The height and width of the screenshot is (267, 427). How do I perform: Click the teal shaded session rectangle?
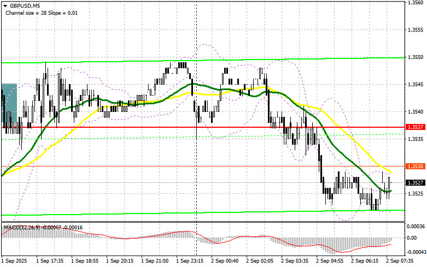pos(9,103)
